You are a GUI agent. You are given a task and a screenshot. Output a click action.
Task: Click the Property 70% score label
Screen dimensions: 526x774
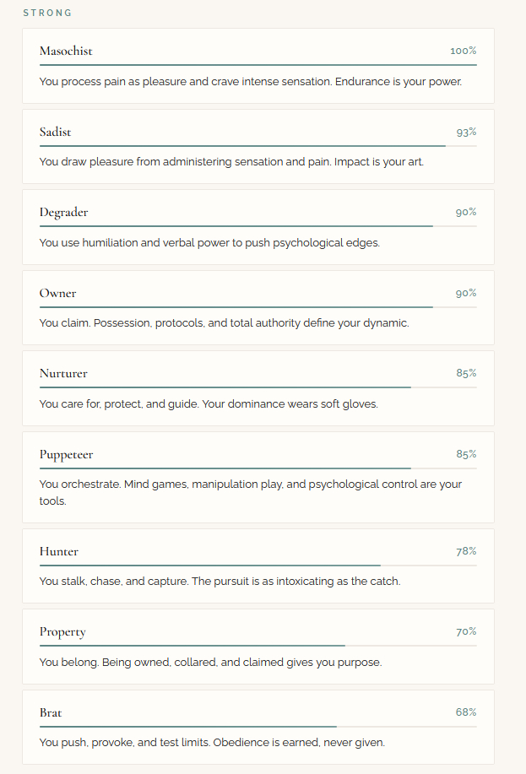pos(466,632)
